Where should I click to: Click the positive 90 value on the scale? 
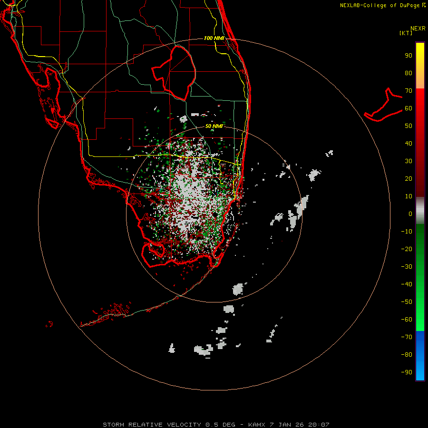[x=409, y=56]
